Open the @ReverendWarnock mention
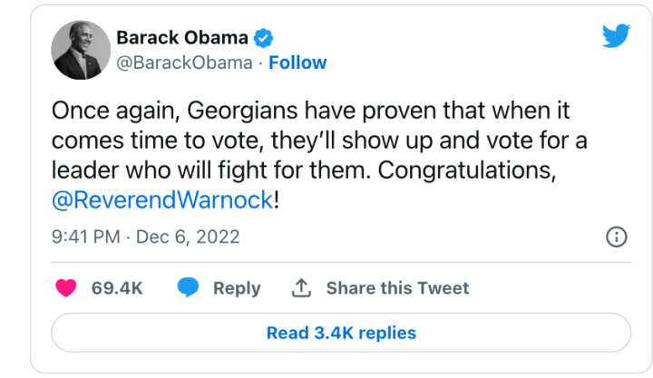653x378 pixels. [162, 200]
